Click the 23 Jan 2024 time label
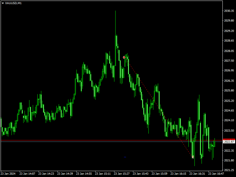 pyautogui.click(x=8, y=174)
